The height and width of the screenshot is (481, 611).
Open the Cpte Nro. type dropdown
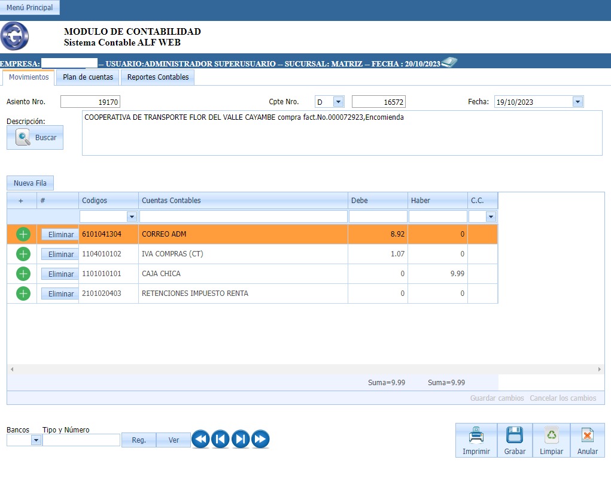pos(338,102)
